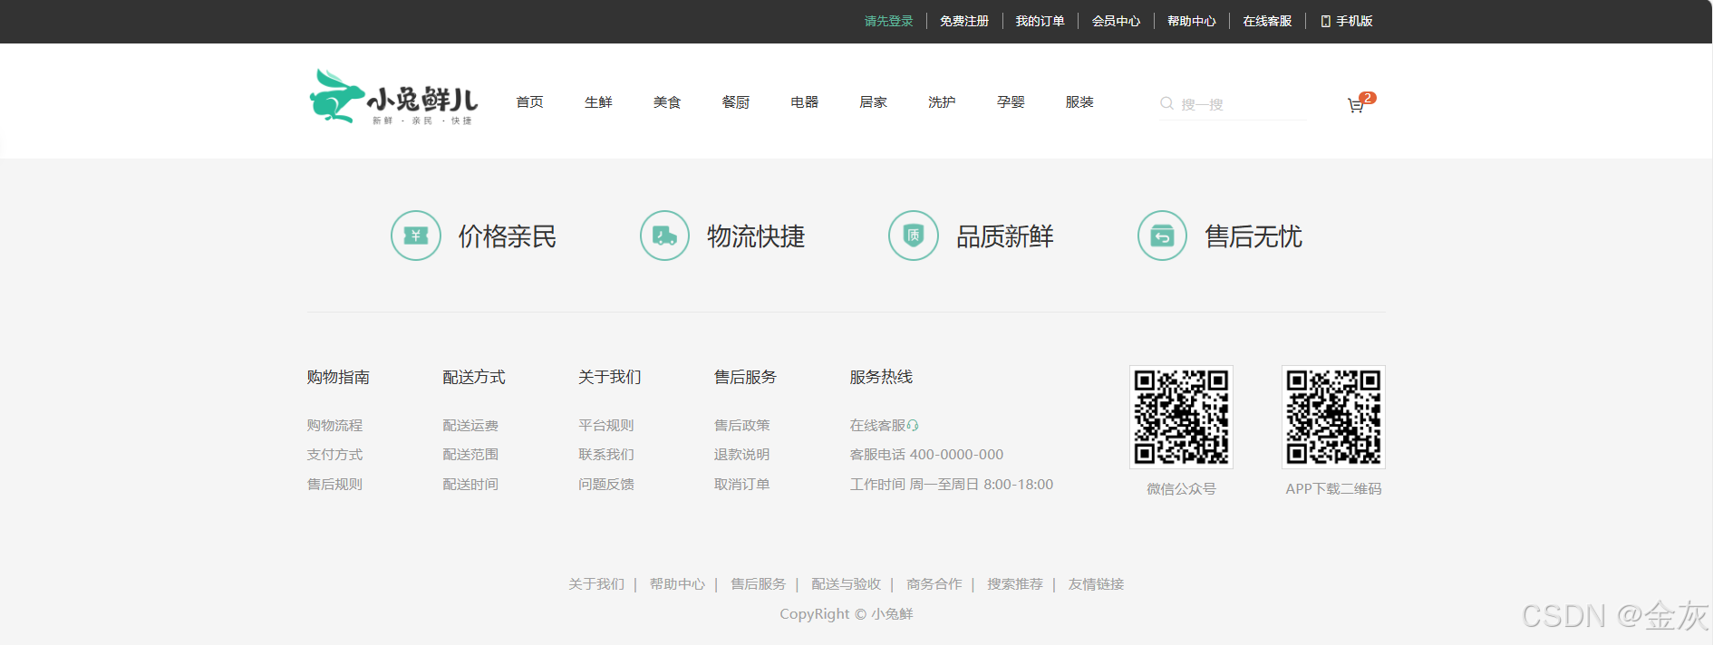1713x645 pixels.
Task: Open the 取消订单 link
Action: (x=742, y=484)
